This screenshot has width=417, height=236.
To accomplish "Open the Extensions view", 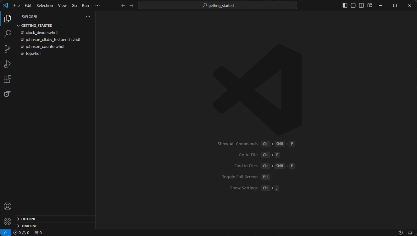I will click(x=8, y=79).
